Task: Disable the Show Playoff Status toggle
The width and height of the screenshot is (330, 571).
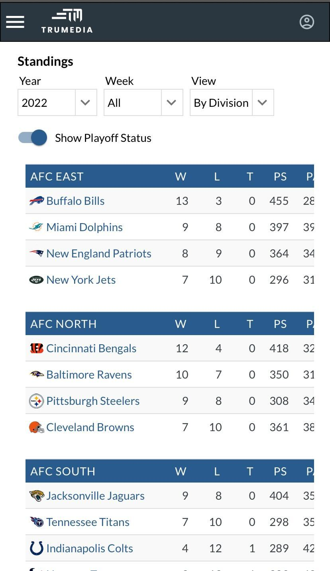Action: [x=33, y=138]
